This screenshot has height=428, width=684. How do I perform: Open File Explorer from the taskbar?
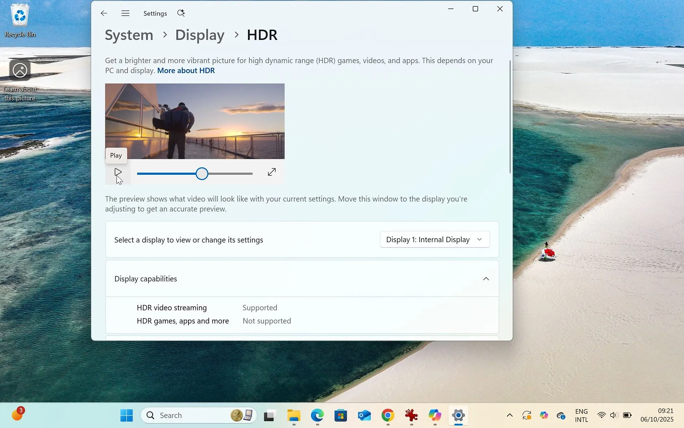click(x=294, y=415)
